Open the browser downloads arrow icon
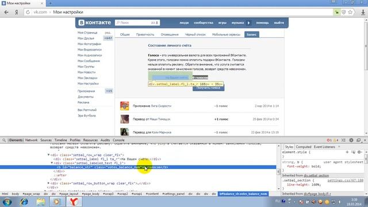The image size is (368, 207). point(363,12)
